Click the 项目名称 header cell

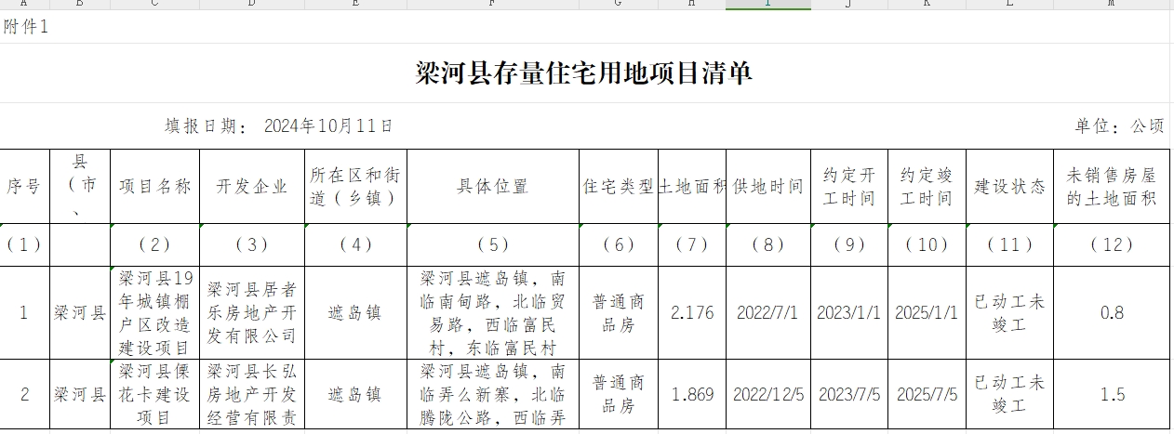[x=154, y=186]
